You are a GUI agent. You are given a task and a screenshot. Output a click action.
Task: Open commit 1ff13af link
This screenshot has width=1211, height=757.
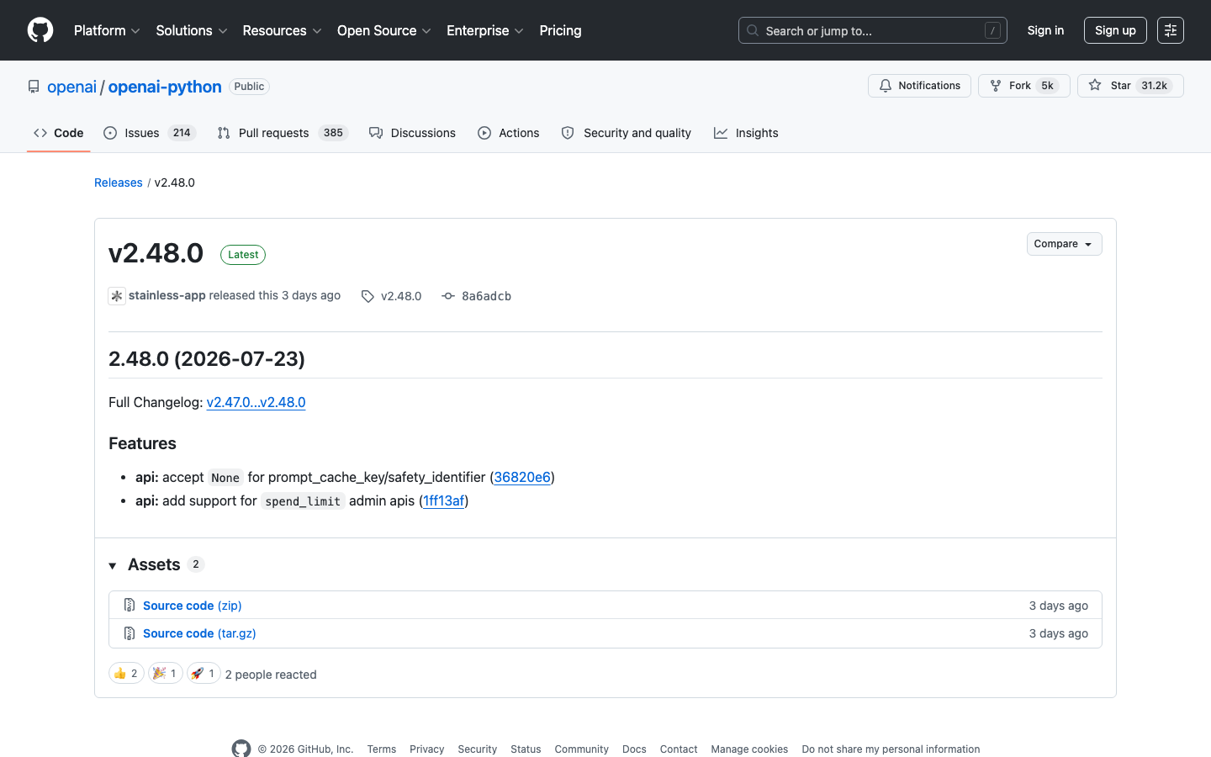[x=443, y=500]
